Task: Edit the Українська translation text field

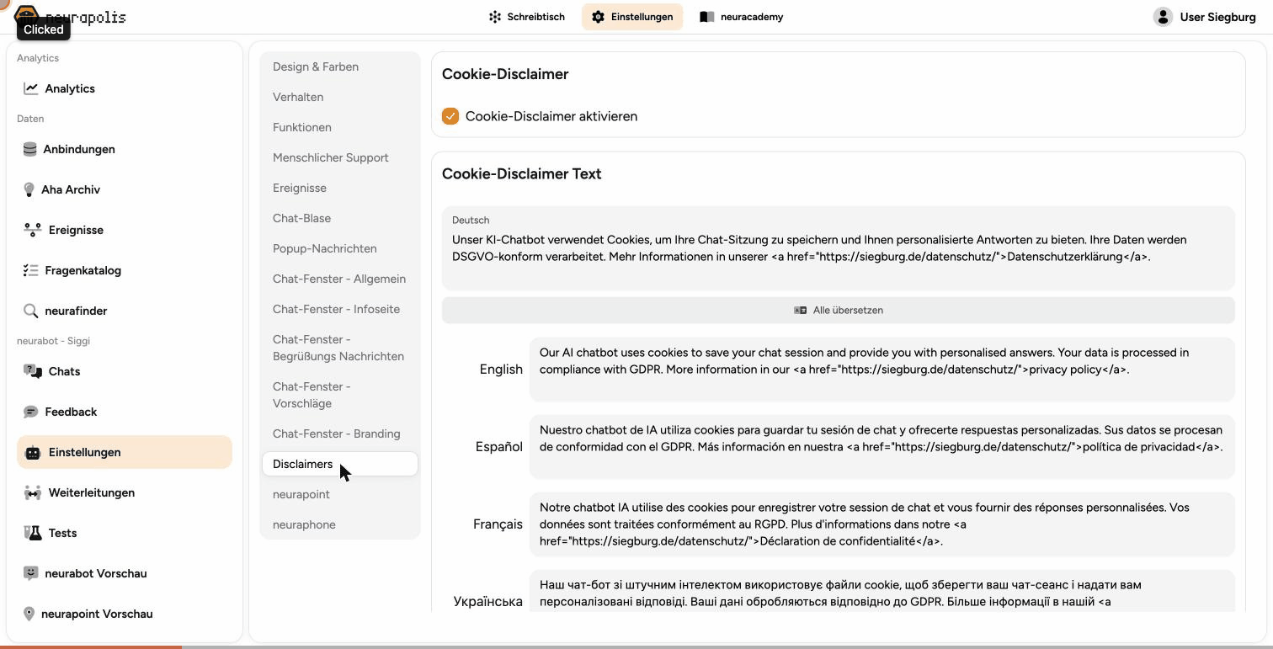Action: 882,591
